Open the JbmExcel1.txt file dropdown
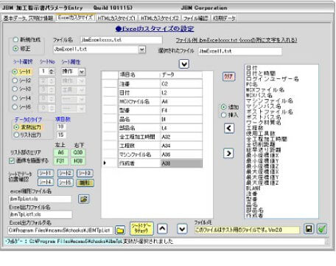Screen dimensions: 336x266 [x=142, y=50]
